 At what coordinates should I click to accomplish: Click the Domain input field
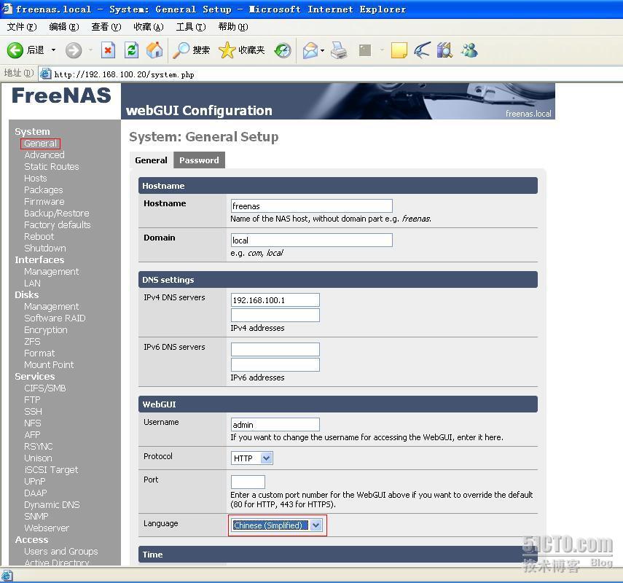click(312, 240)
